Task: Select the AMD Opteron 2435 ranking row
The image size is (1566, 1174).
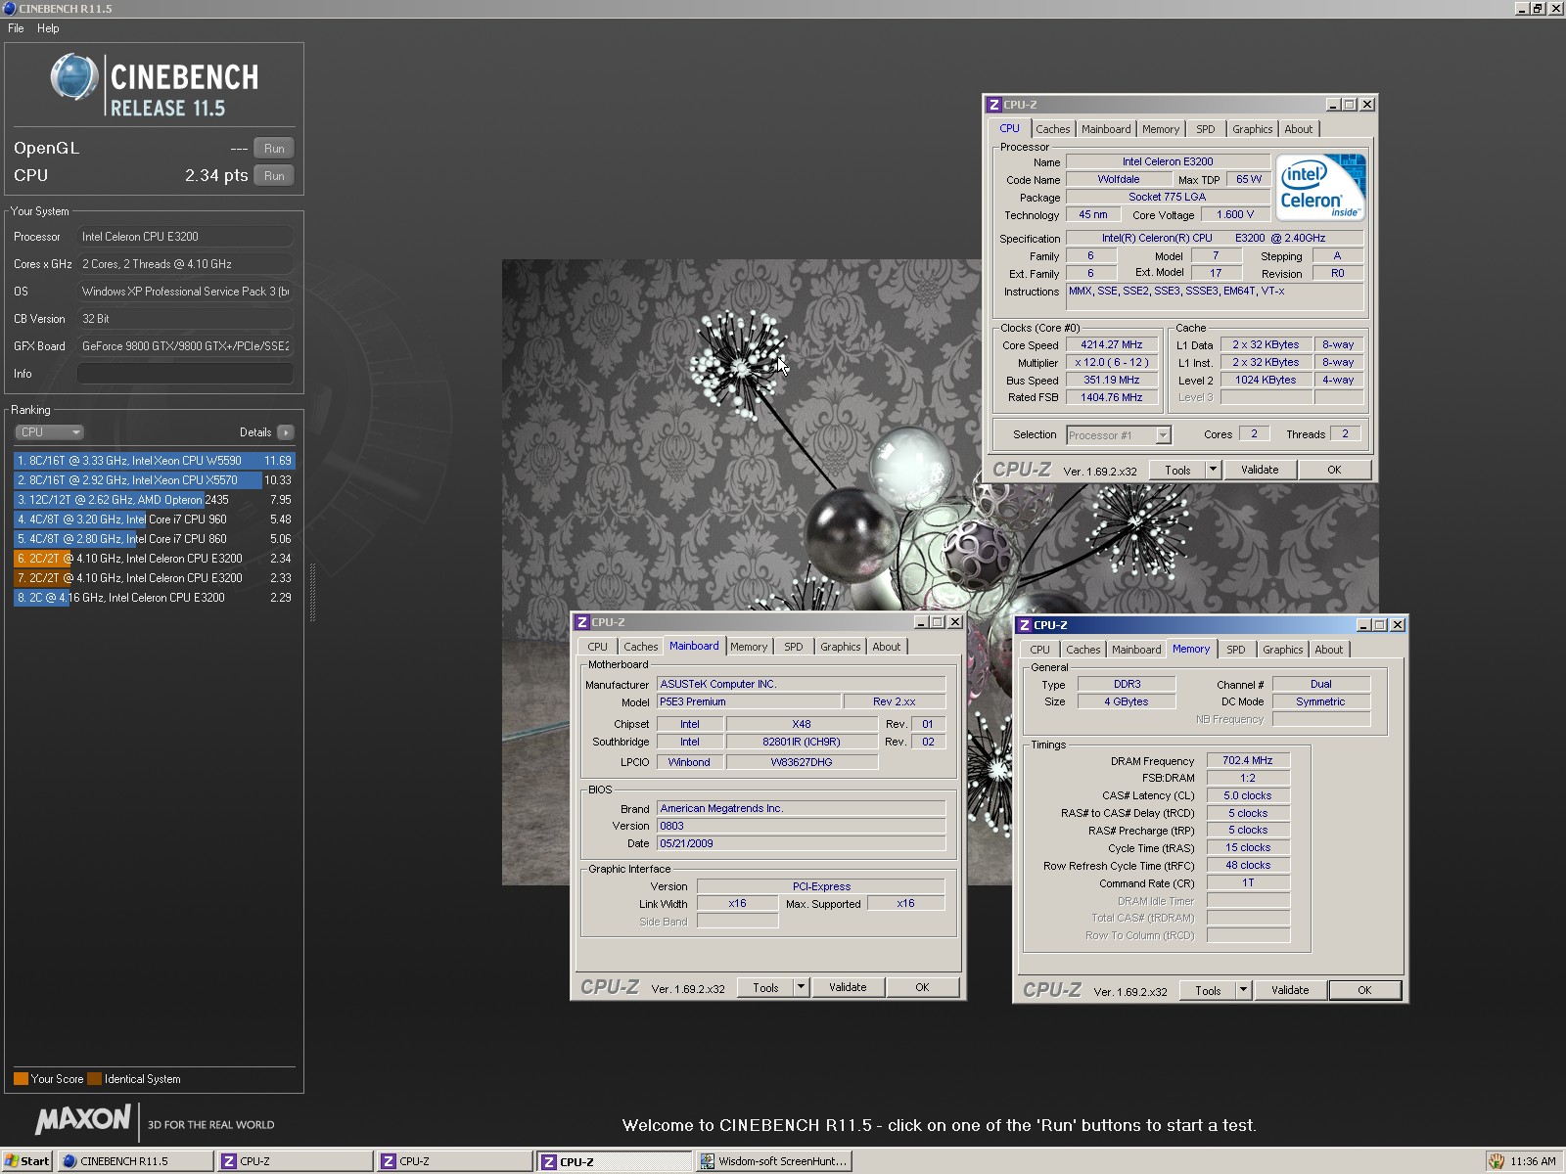Action: (154, 500)
